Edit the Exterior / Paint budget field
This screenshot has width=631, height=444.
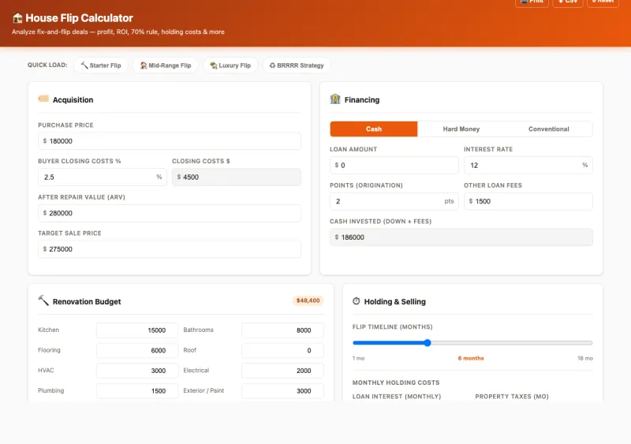[x=282, y=390]
